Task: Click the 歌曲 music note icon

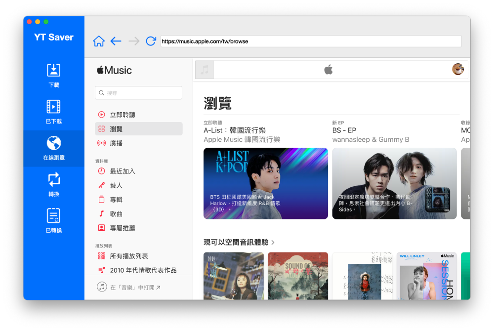Action: [x=101, y=213]
